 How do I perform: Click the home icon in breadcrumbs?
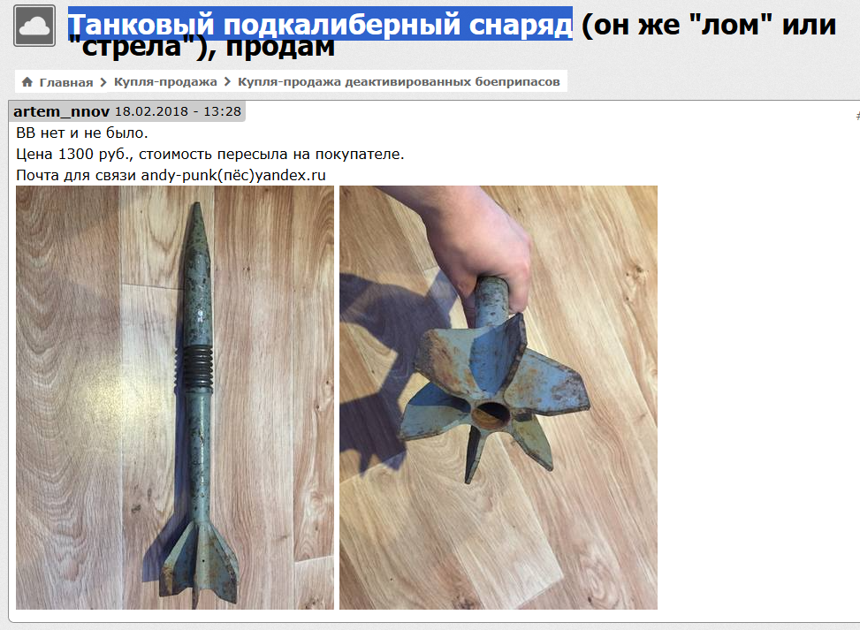27,82
